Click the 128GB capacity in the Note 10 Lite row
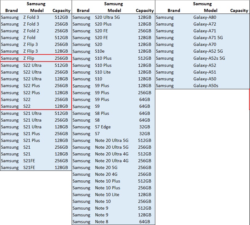Image resolution: width=250 pixels, height=225 pixels. coord(145,195)
